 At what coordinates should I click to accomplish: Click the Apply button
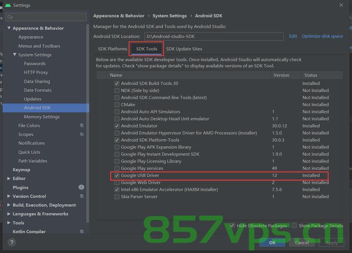[331, 243]
